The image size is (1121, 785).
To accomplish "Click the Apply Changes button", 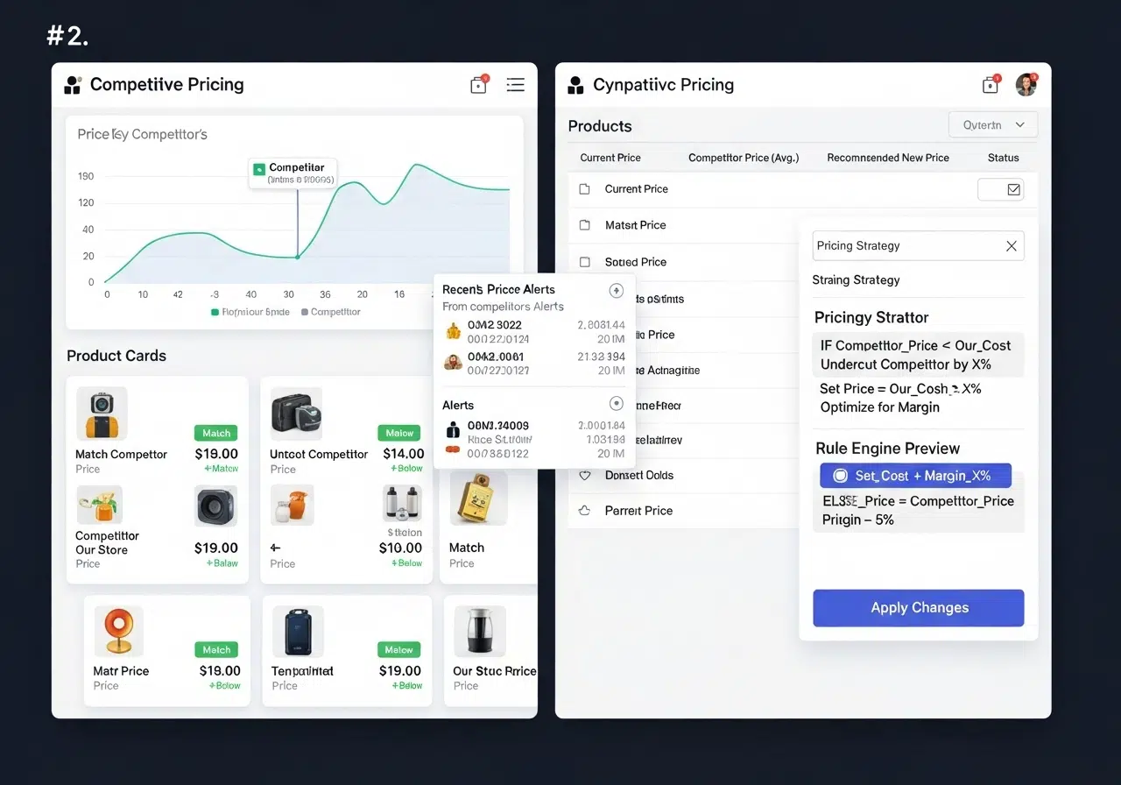I will (918, 608).
